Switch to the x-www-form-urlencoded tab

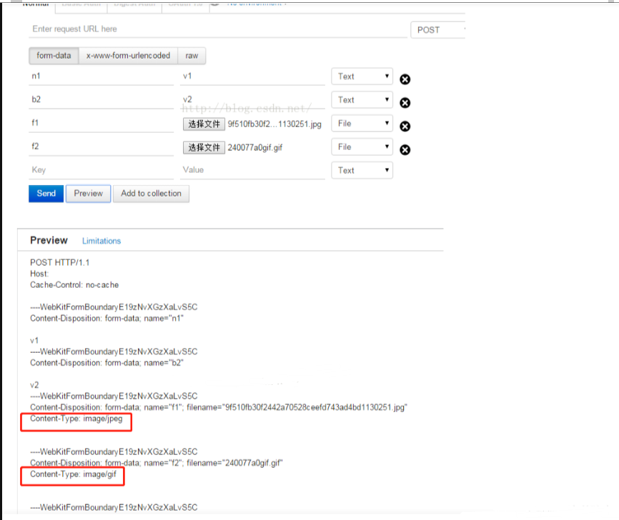point(128,56)
